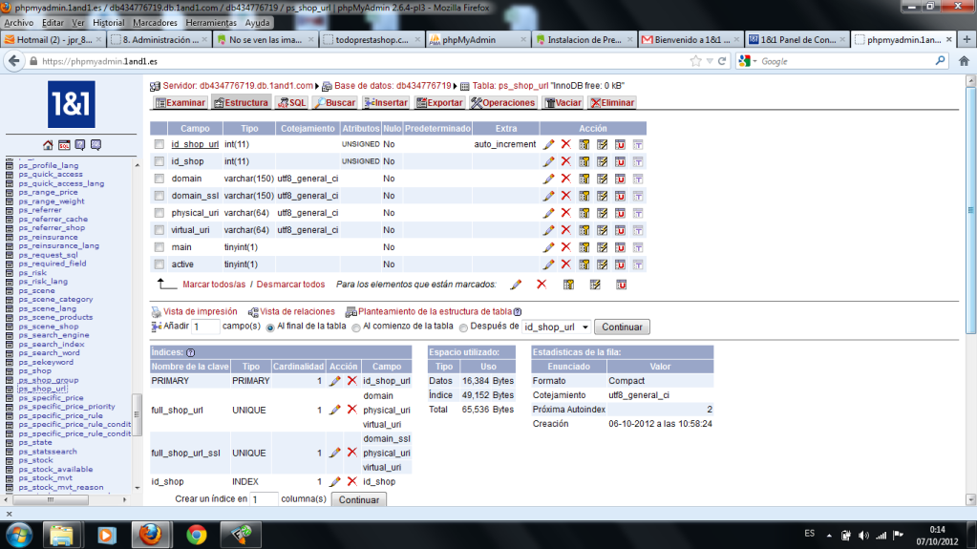Viewport: 977px width, 549px height.
Task: Open Firefox home page icon
Action: (x=964, y=61)
